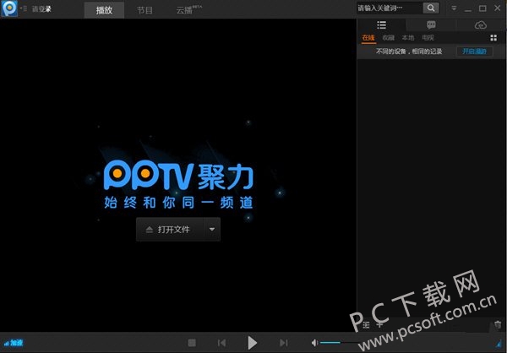Expand the arrow beside 打开文件

tap(212, 230)
